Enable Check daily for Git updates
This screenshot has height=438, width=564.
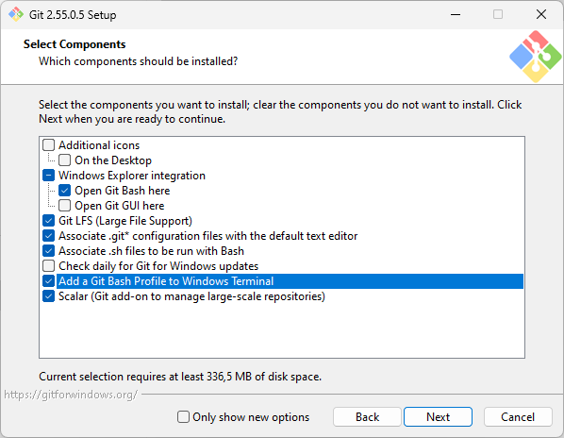[x=48, y=266]
